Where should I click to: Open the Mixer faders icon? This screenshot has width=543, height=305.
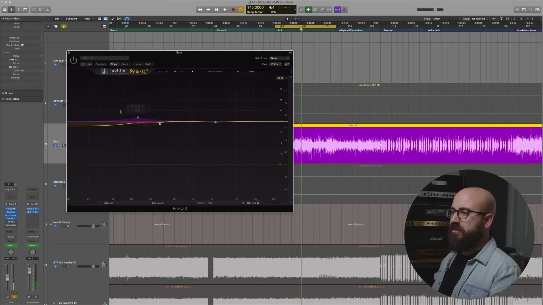tap(41, 10)
